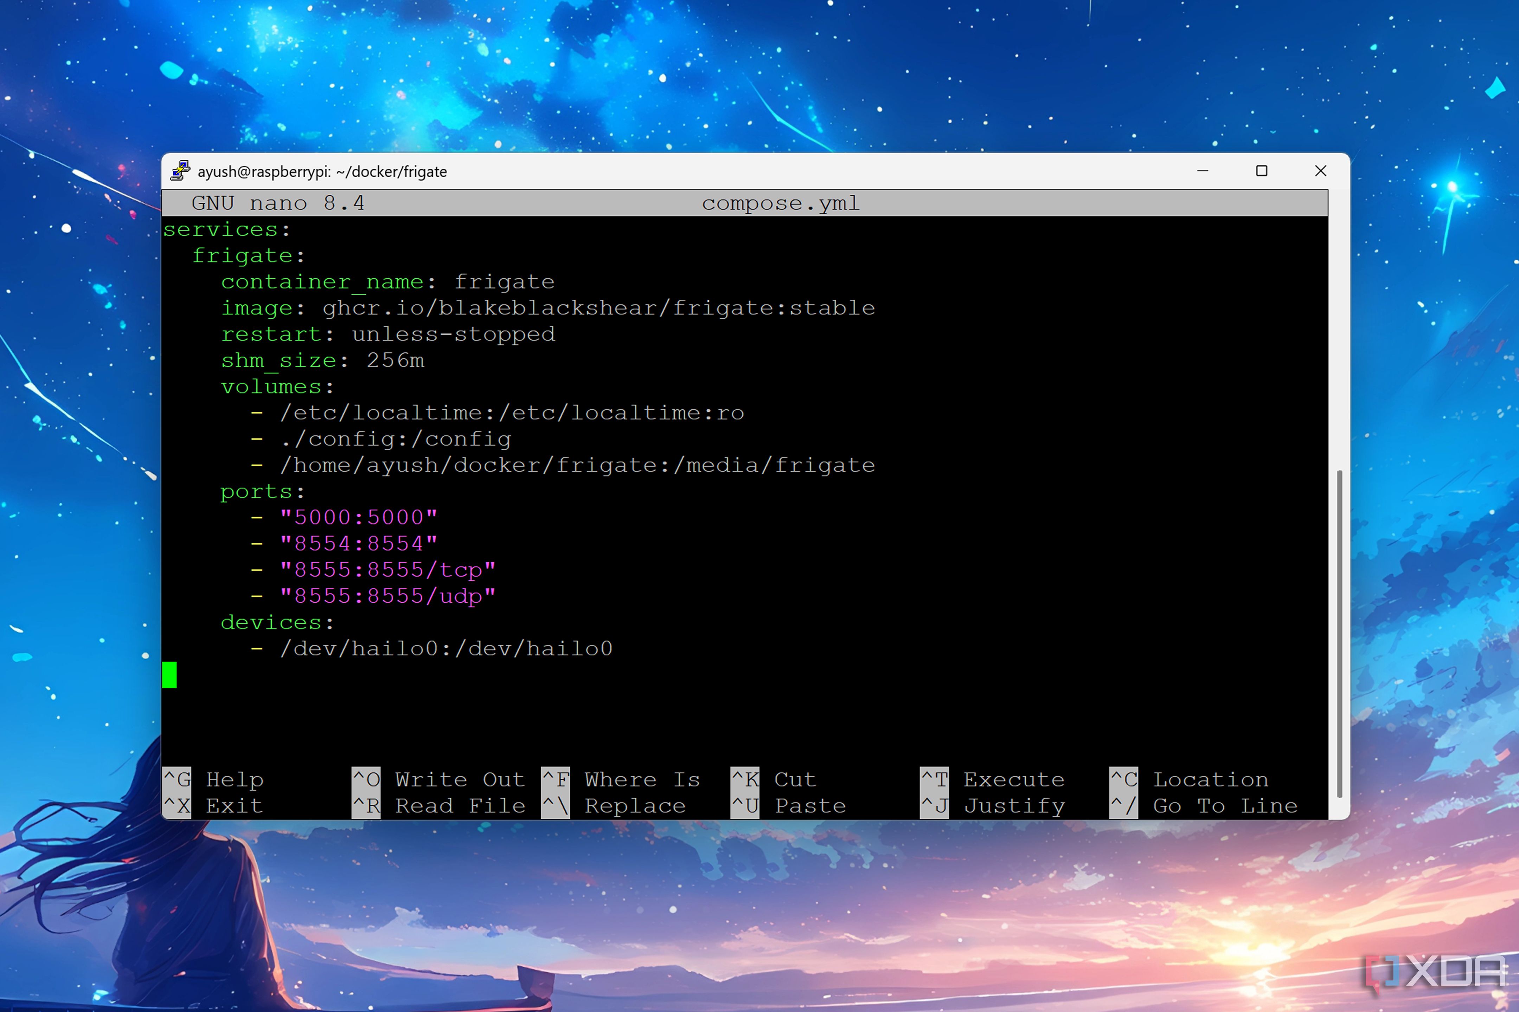The height and width of the screenshot is (1012, 1519).
Task: Click the 'compose.yml' filename in nano header
Action: [x=781, y=203]
